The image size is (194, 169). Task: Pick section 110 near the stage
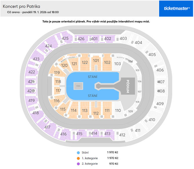coord(118,110)
